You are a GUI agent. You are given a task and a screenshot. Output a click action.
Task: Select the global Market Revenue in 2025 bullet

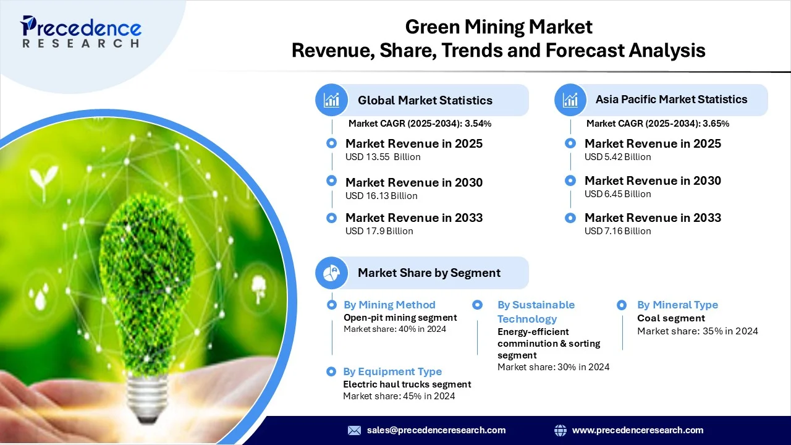tap(332, 143)
